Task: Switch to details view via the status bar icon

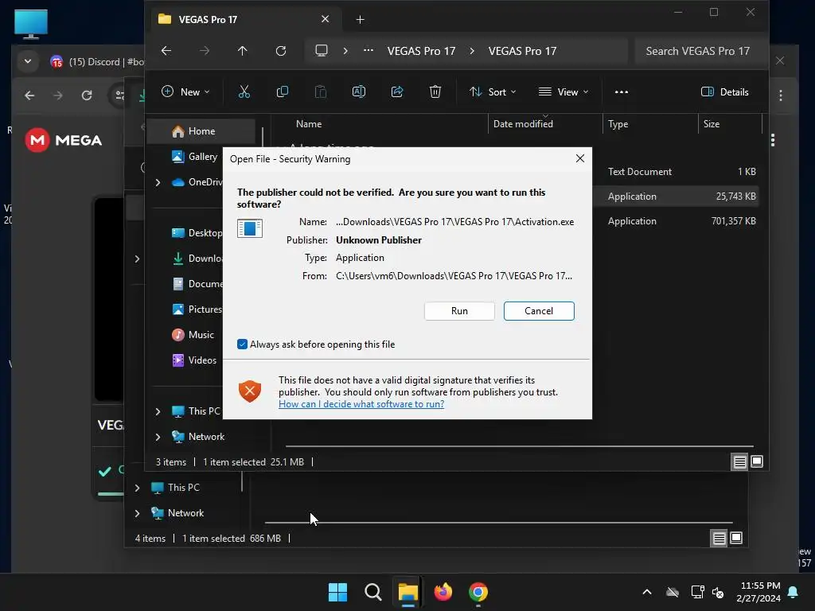Action: [x=739, y=461]
